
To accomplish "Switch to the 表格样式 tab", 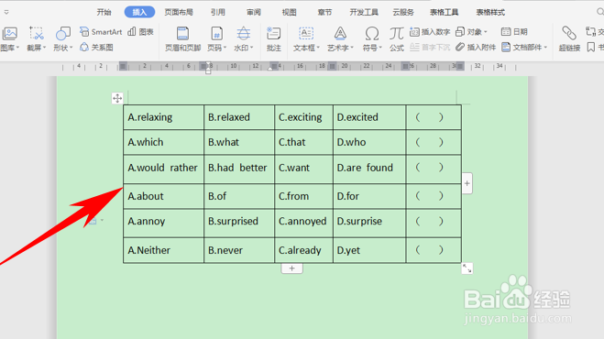I will (490, 12).
